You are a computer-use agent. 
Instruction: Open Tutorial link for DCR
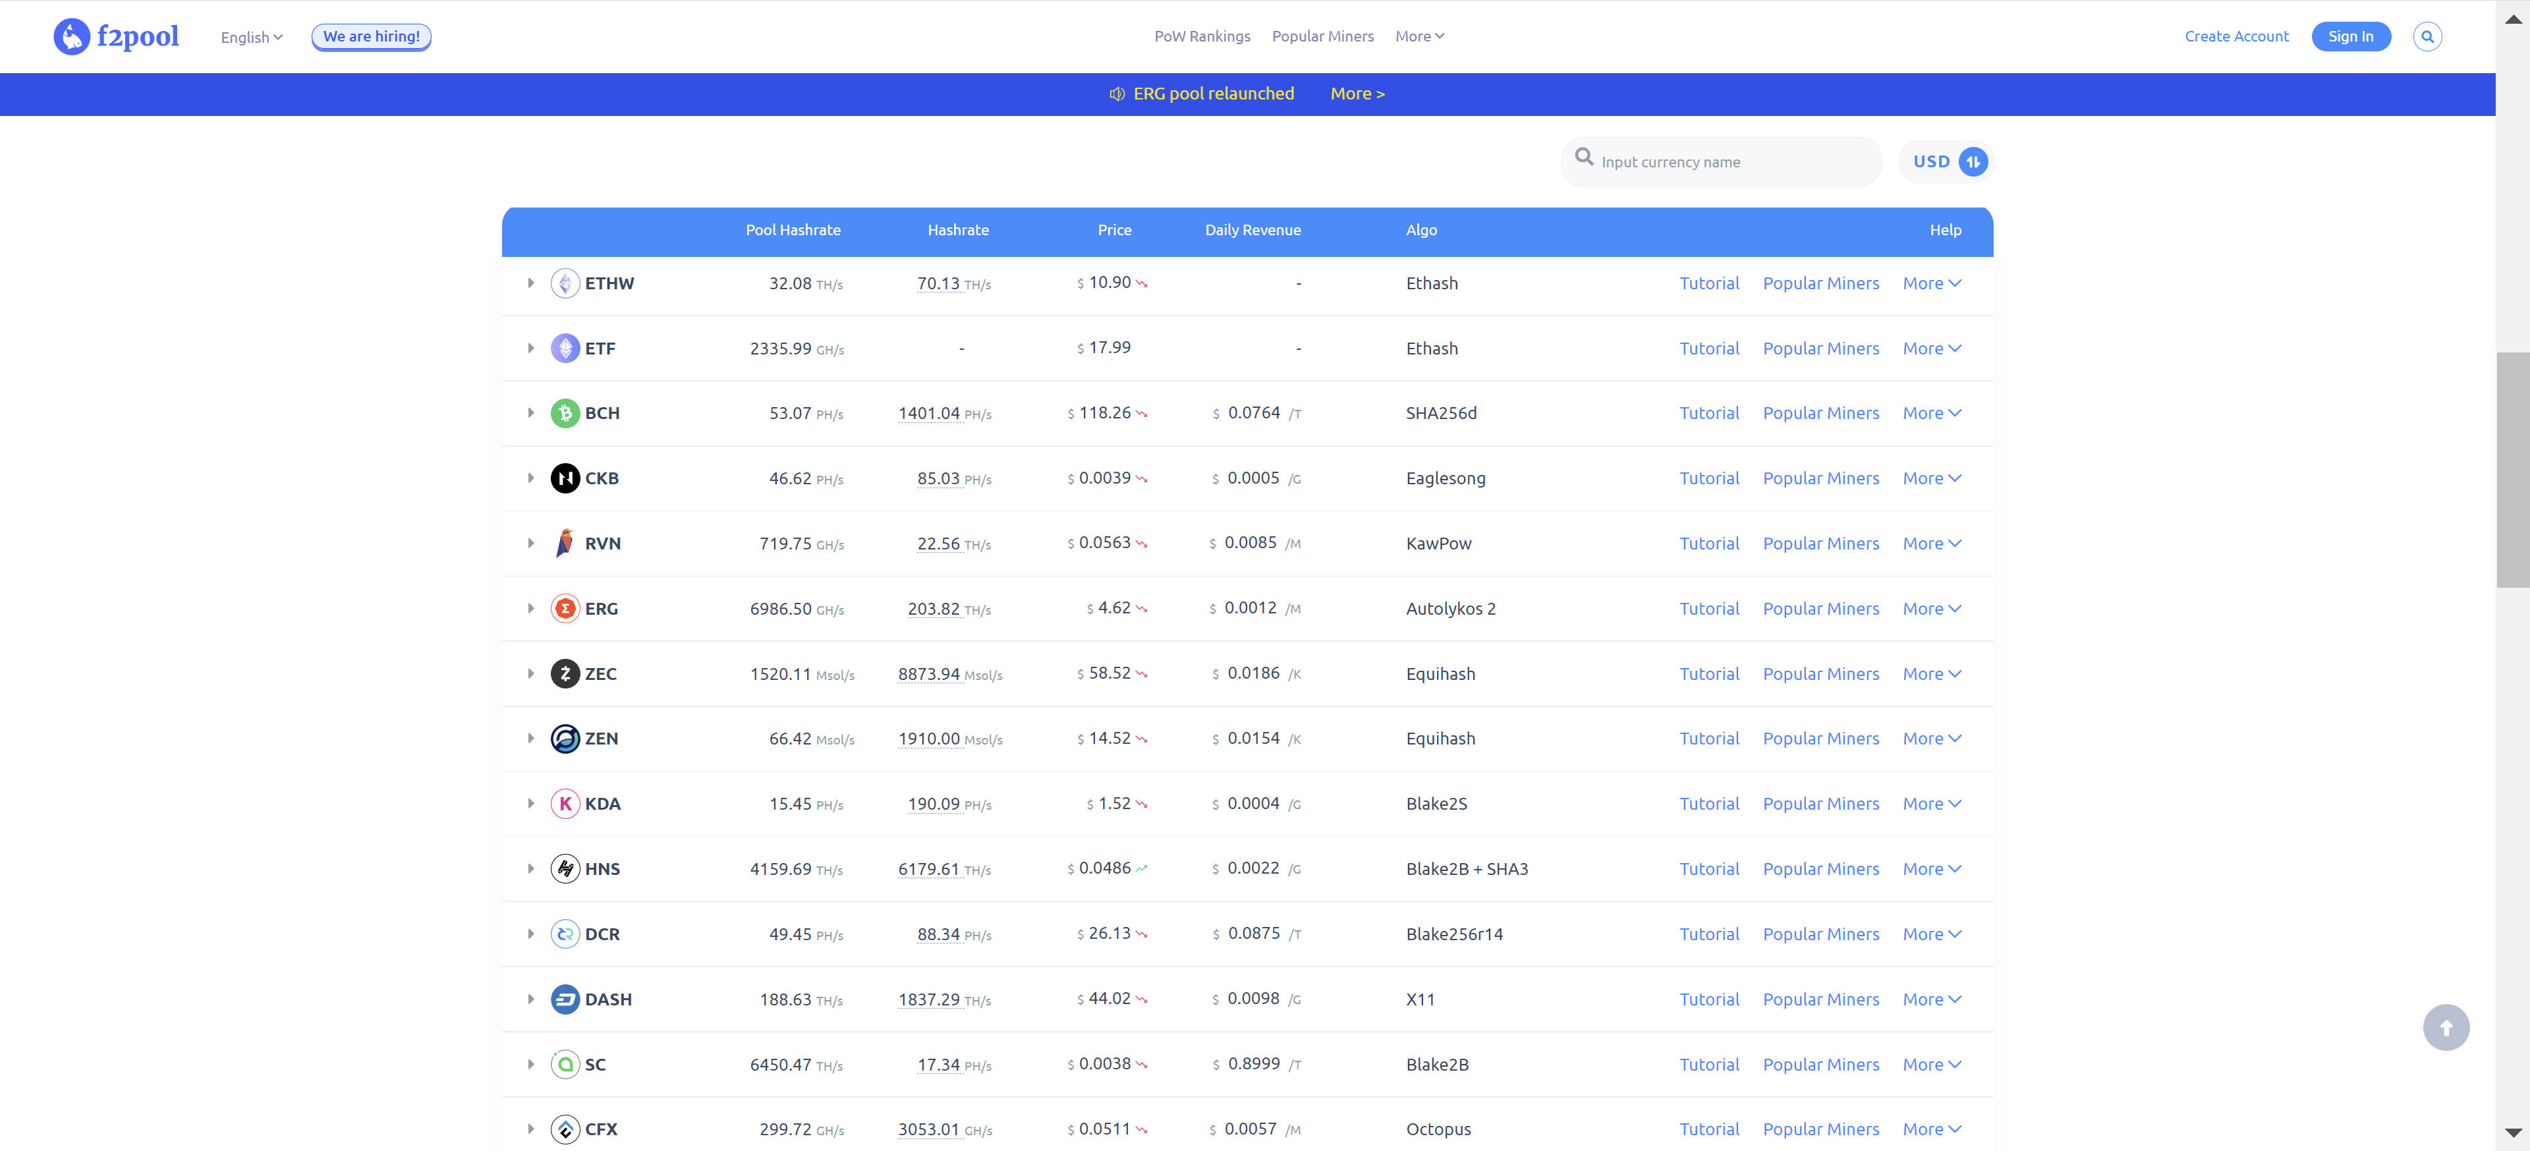(1709, 934)
